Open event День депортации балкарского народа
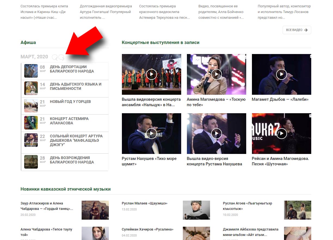The image size is (333, 240). tap(72, 69)
